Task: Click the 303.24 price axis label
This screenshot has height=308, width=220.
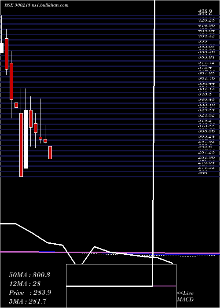Action: click(206, 136)
